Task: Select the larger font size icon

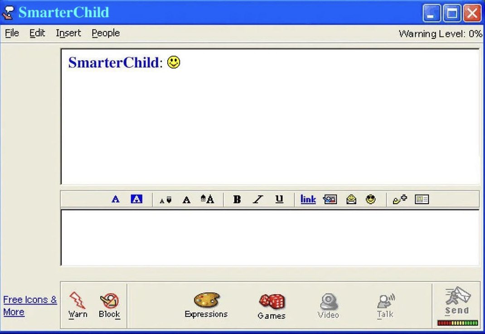Action: point(207,199)
